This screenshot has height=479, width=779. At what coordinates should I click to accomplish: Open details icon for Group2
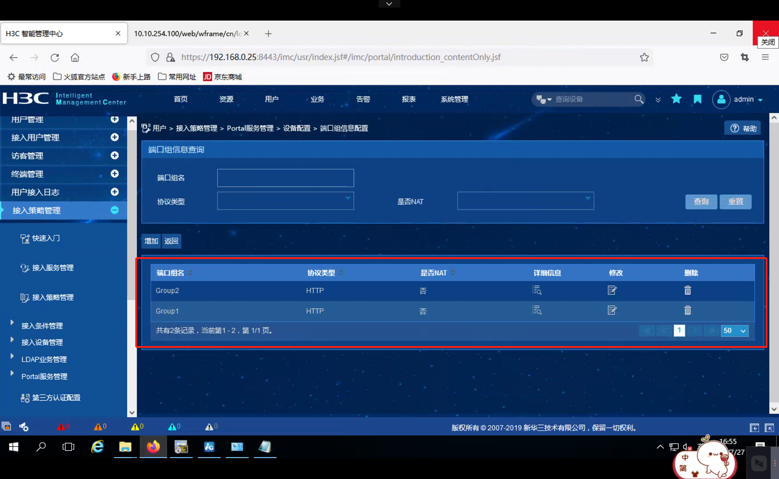pos(537,290)
